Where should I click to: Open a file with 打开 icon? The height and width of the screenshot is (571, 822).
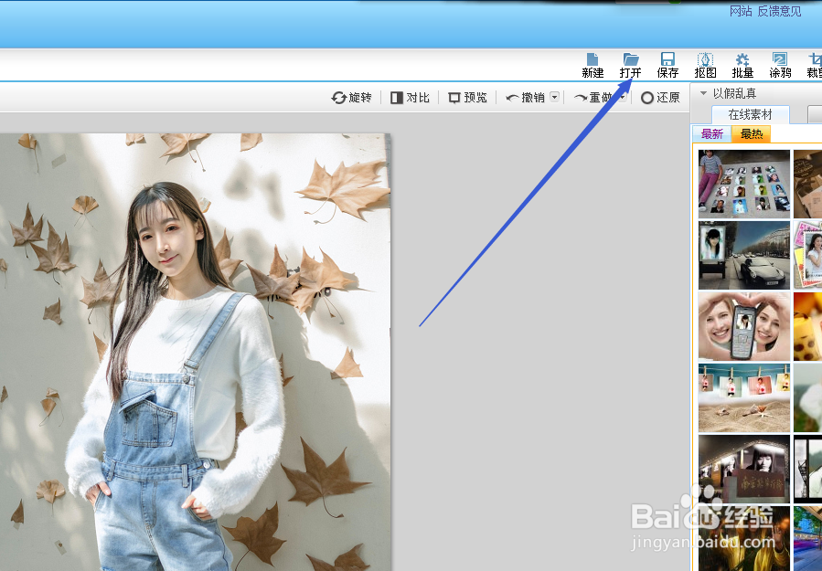click(630, 66)
